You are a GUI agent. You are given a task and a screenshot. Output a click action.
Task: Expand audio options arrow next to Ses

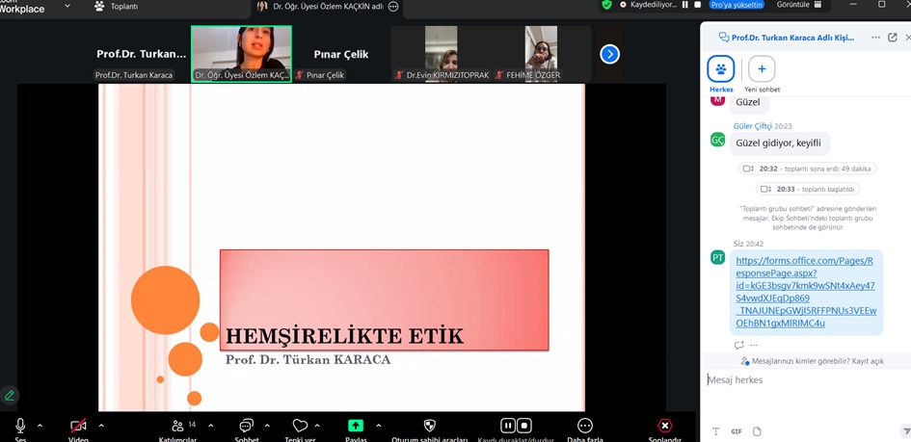point(40,426)
